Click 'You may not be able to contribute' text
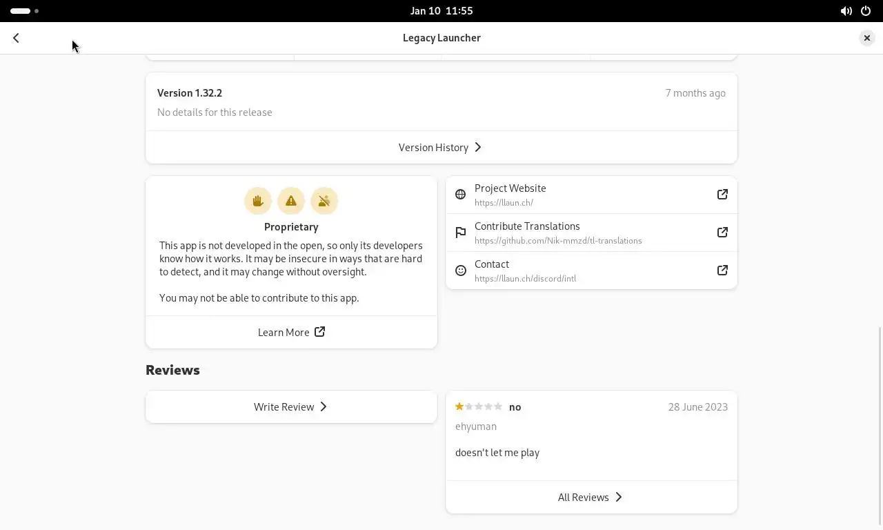The image size is (883, 530). (259, 298)
